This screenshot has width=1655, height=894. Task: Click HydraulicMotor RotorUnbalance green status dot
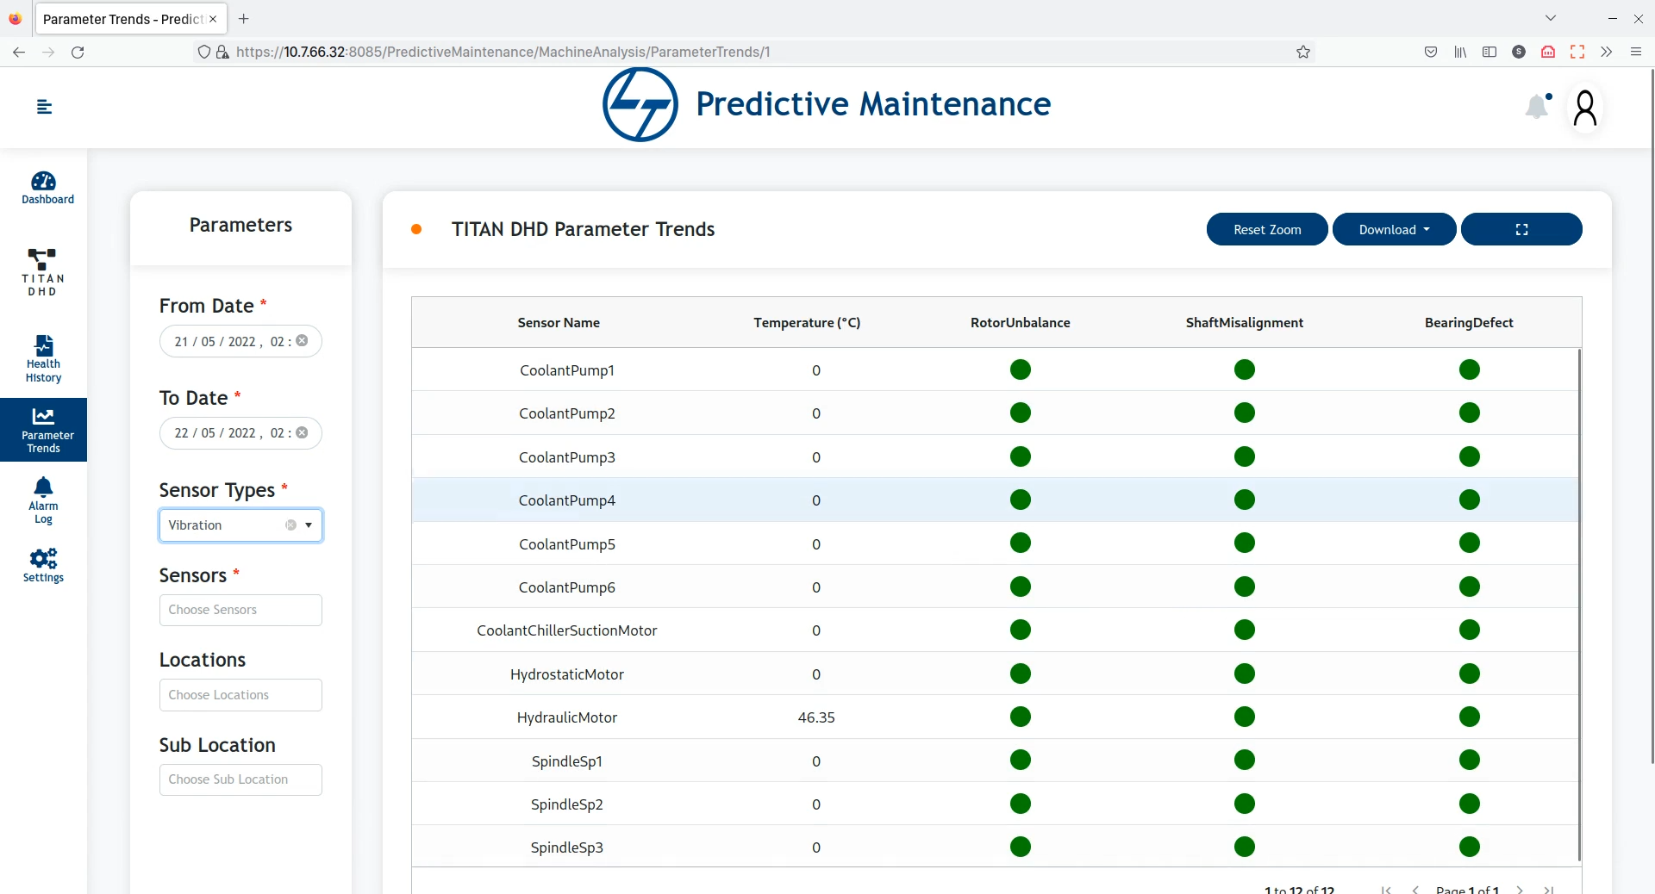tap(1021, 717)
